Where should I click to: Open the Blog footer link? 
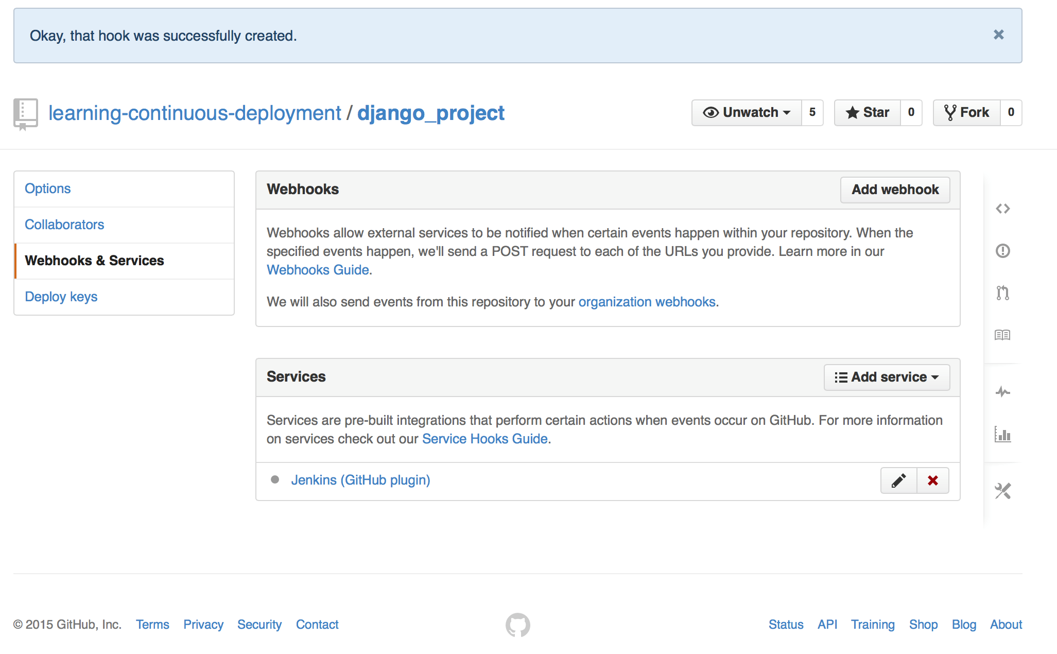tap(964, 625)
